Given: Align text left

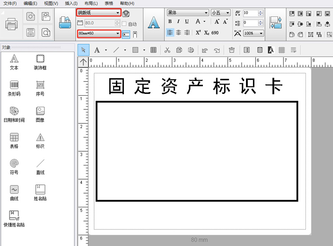Looking at the screenshot, I should 170,32.
